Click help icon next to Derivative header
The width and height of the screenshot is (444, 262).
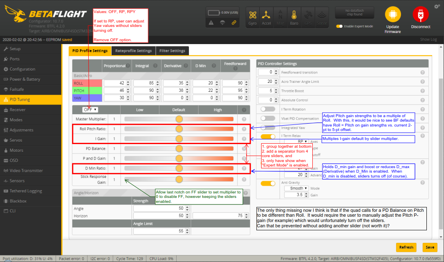186,66
